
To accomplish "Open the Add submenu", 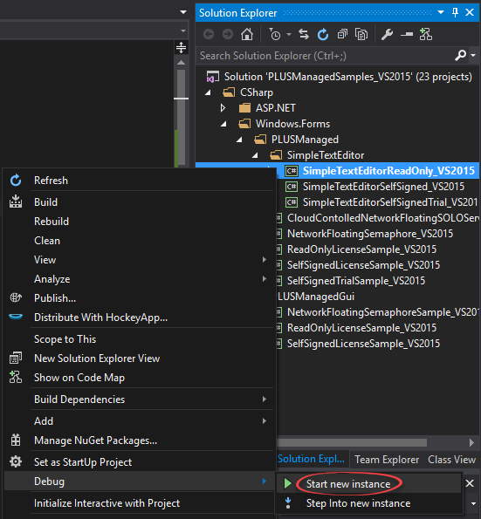I will [139, 421].
